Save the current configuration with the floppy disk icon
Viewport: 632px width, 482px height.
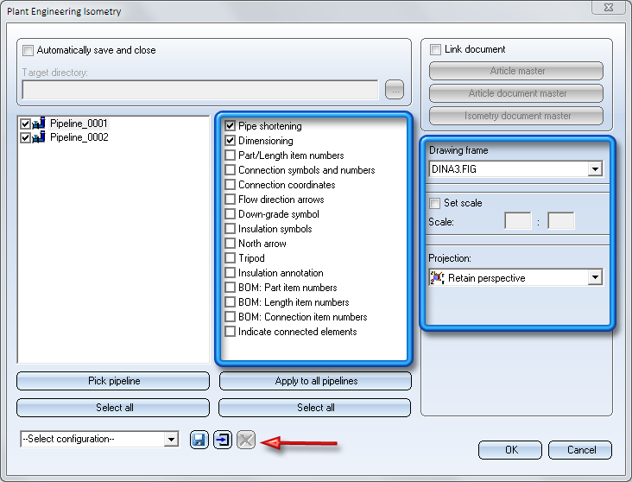point(199,440)
